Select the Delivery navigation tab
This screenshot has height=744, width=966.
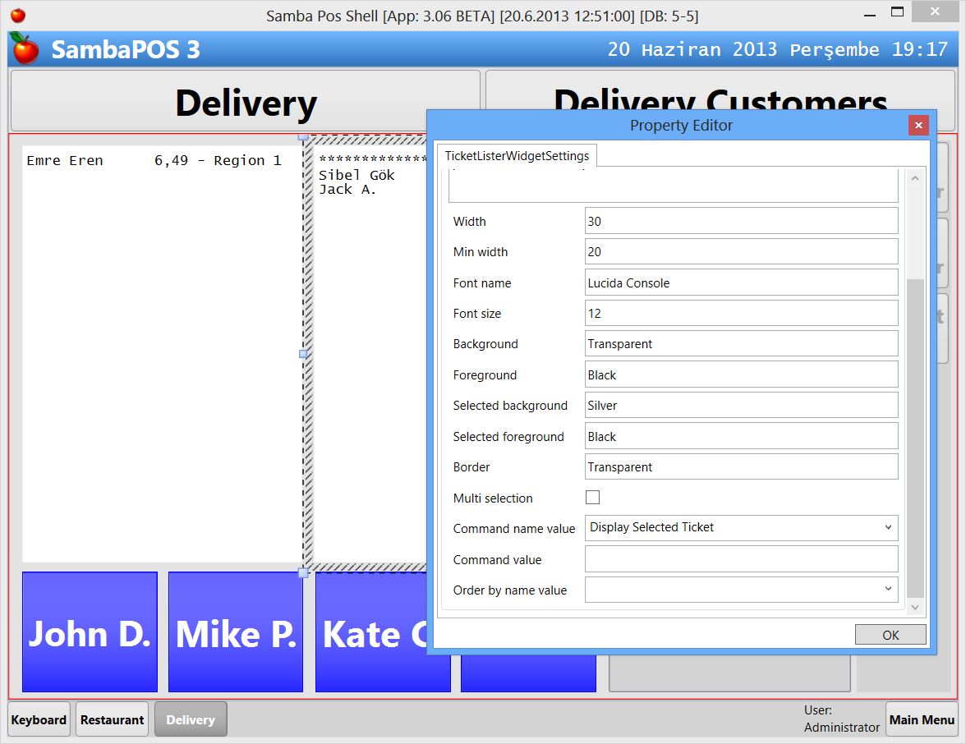[191, 719]
